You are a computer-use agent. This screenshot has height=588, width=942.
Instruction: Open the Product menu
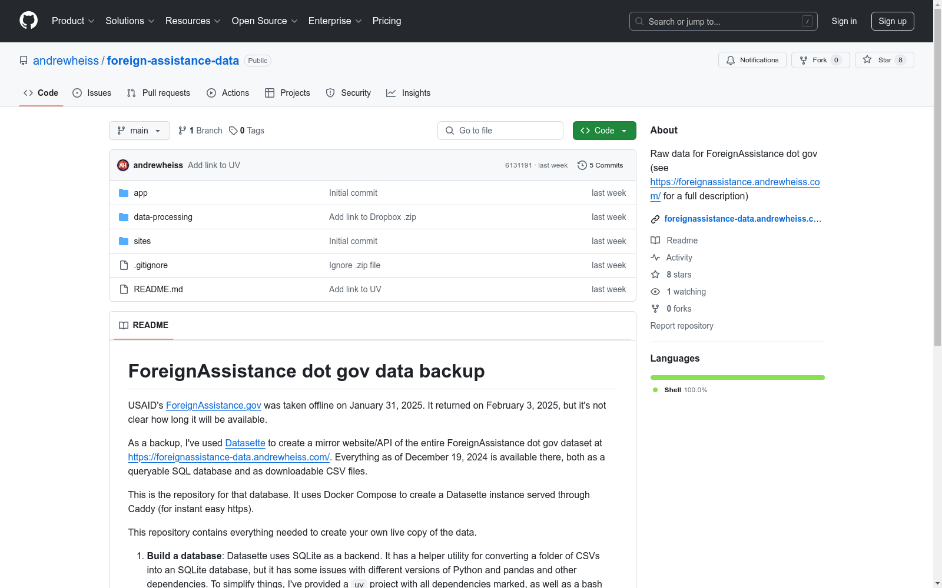point(73,21)
